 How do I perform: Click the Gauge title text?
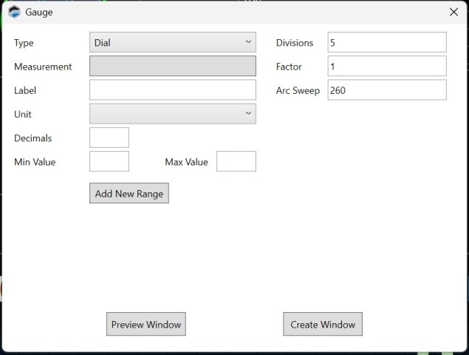(x=39, y=13)
